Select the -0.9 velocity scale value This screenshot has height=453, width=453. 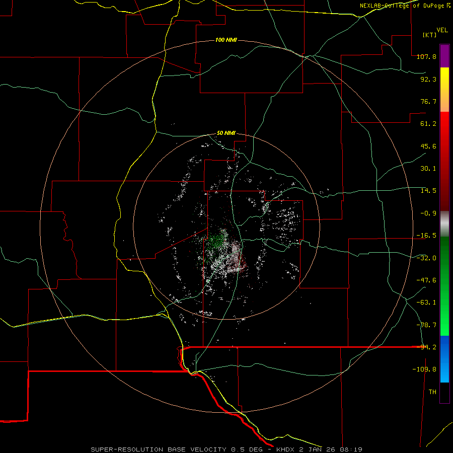click(x=428, y=213)
